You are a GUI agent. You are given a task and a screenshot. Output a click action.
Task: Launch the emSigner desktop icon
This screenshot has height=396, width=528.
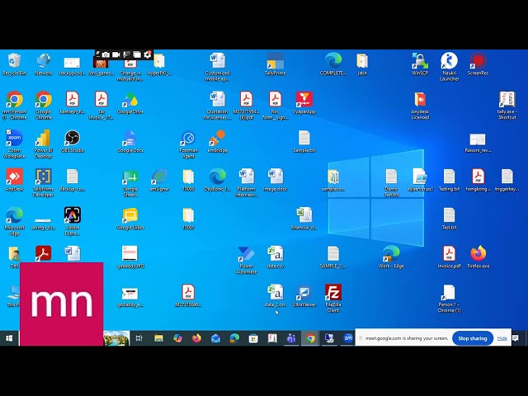tap(159, 180)
